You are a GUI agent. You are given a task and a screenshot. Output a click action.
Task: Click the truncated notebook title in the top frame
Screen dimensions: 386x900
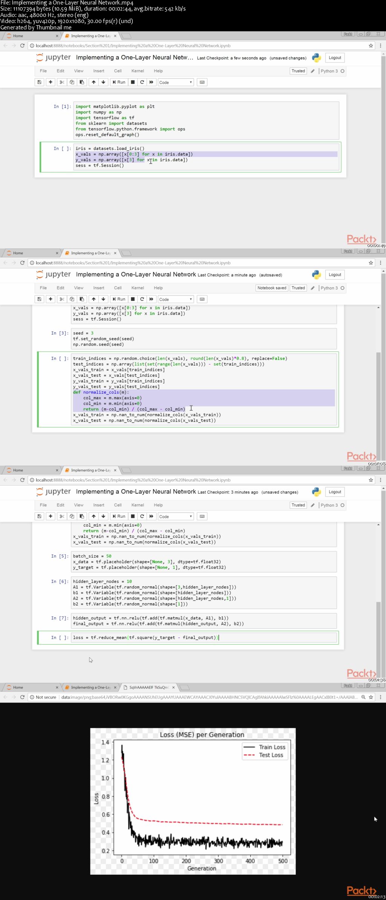135,57
